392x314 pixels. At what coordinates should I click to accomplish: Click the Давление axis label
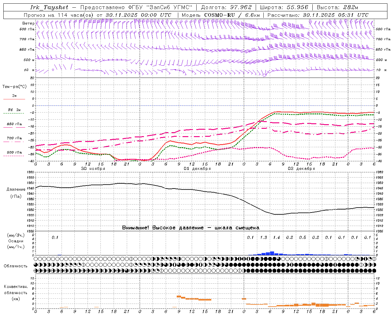16,190
